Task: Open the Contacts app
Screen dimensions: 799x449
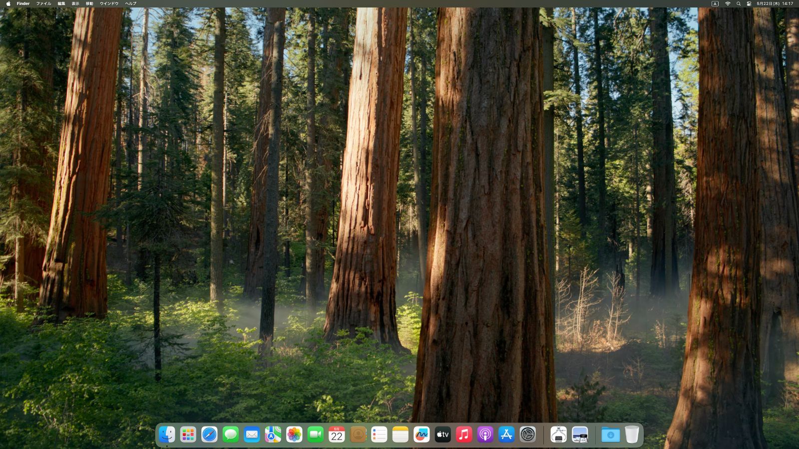Action: 358,435
